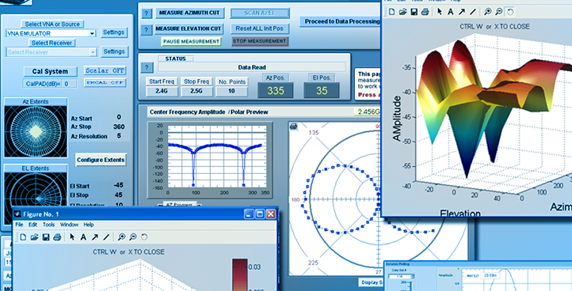
Task: Open File menu in Figure No. 1
Action: click(19, 225)
